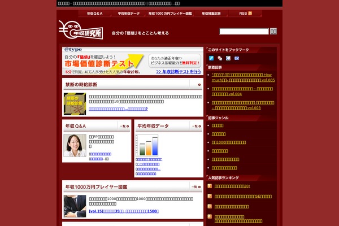
Task: Open the [vol.15] player article link
Action: [124, 211]
